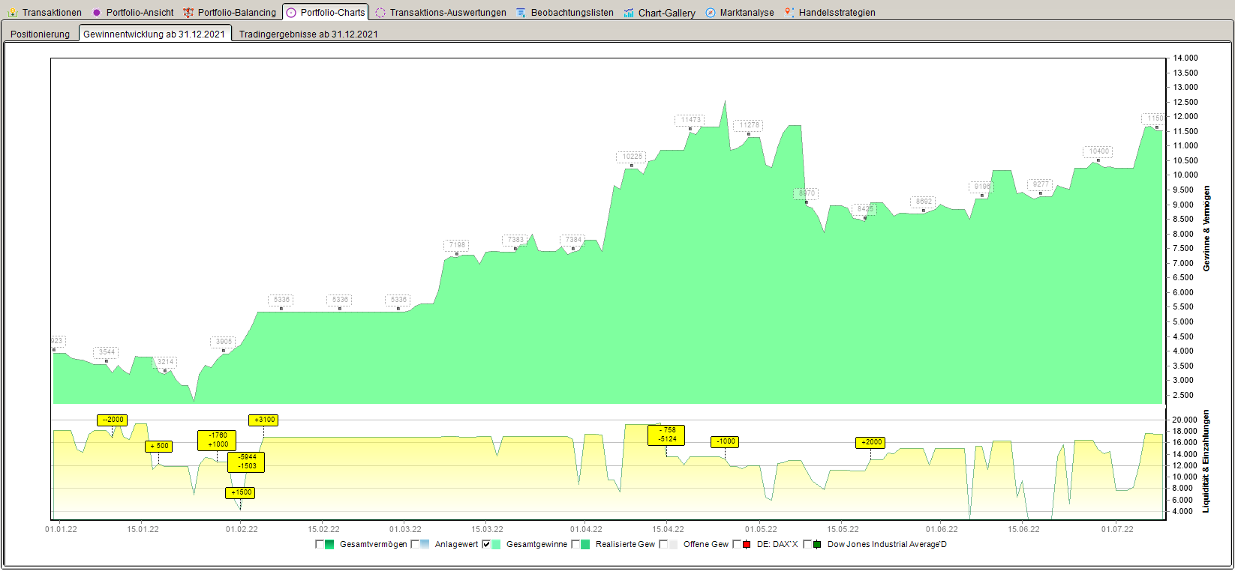Go to the Beobachtungslisten tab
The width and height of the screenshot is (1235, 571).
(x=565, y=12)
